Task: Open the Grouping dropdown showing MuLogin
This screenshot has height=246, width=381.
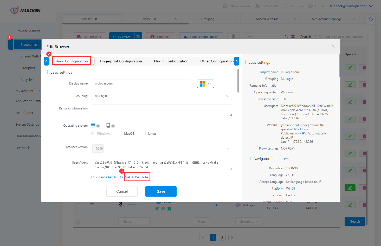Action: point(161,96)
